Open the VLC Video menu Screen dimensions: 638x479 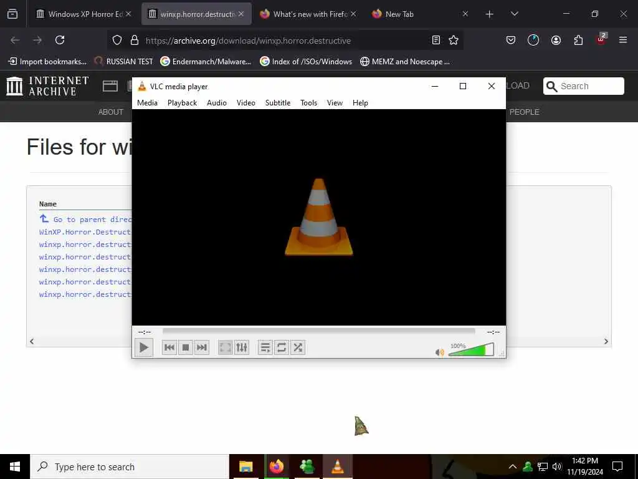coord(245,103)
